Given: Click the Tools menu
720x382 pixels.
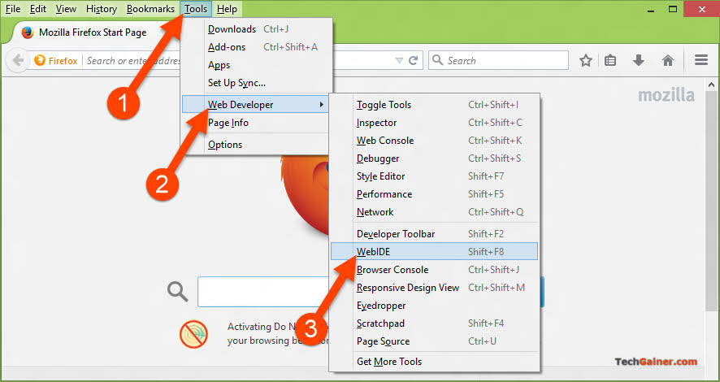Looking at the screenshot, I should click(x=196, y=9).
